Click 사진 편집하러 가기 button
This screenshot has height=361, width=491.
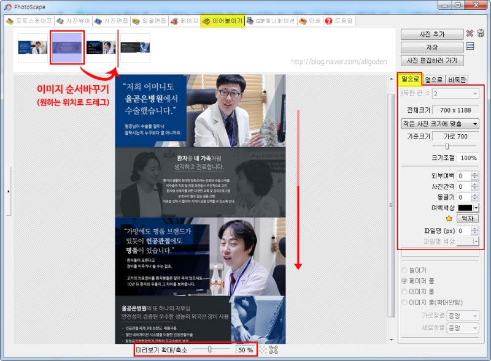tap(432, 61)
